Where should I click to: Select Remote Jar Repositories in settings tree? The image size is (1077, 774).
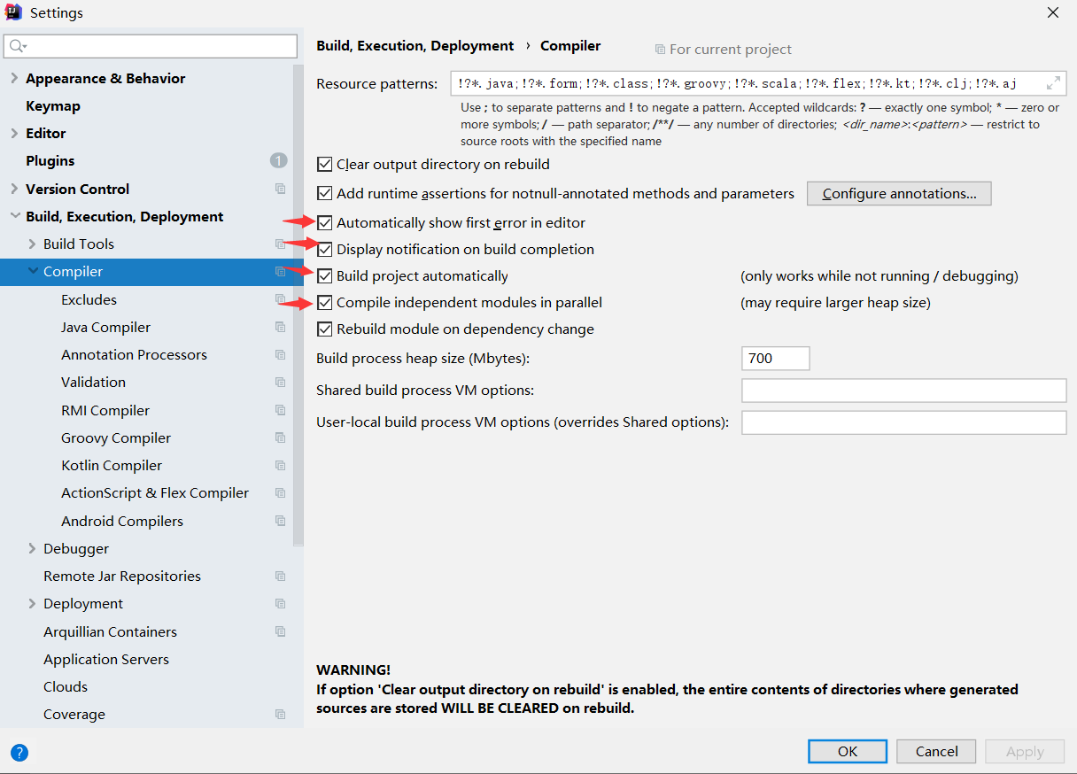click(122, 576)
